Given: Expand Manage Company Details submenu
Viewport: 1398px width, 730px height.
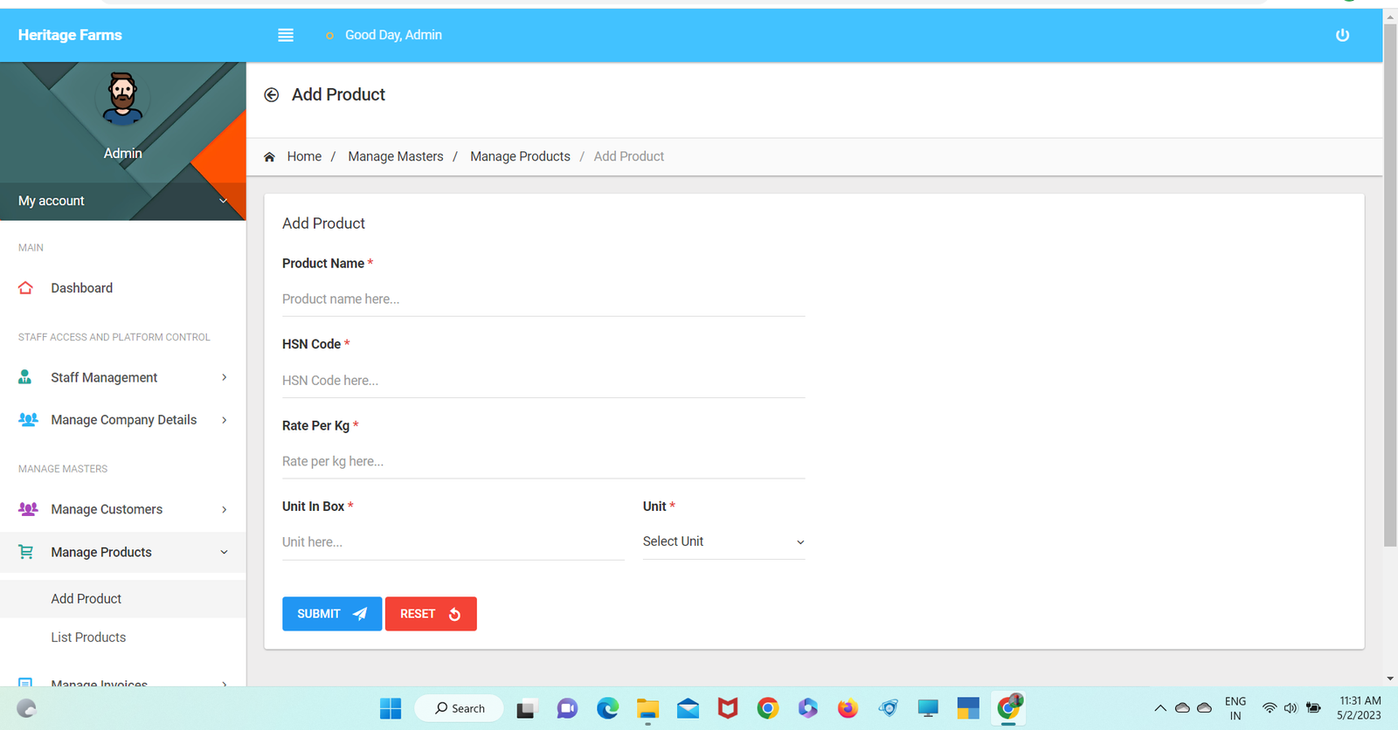Looking at the screenshot, I should point(122,420).
